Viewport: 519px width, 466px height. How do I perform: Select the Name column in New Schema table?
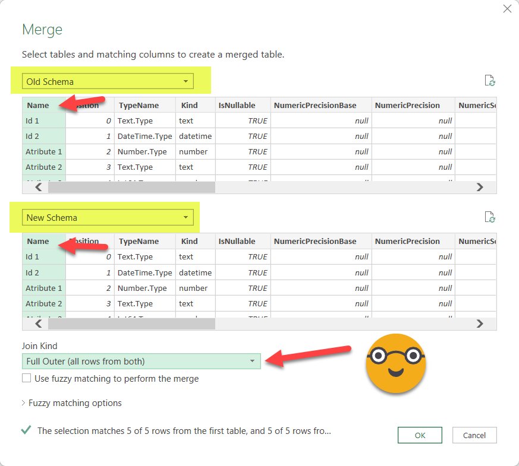tap(38, 242)
